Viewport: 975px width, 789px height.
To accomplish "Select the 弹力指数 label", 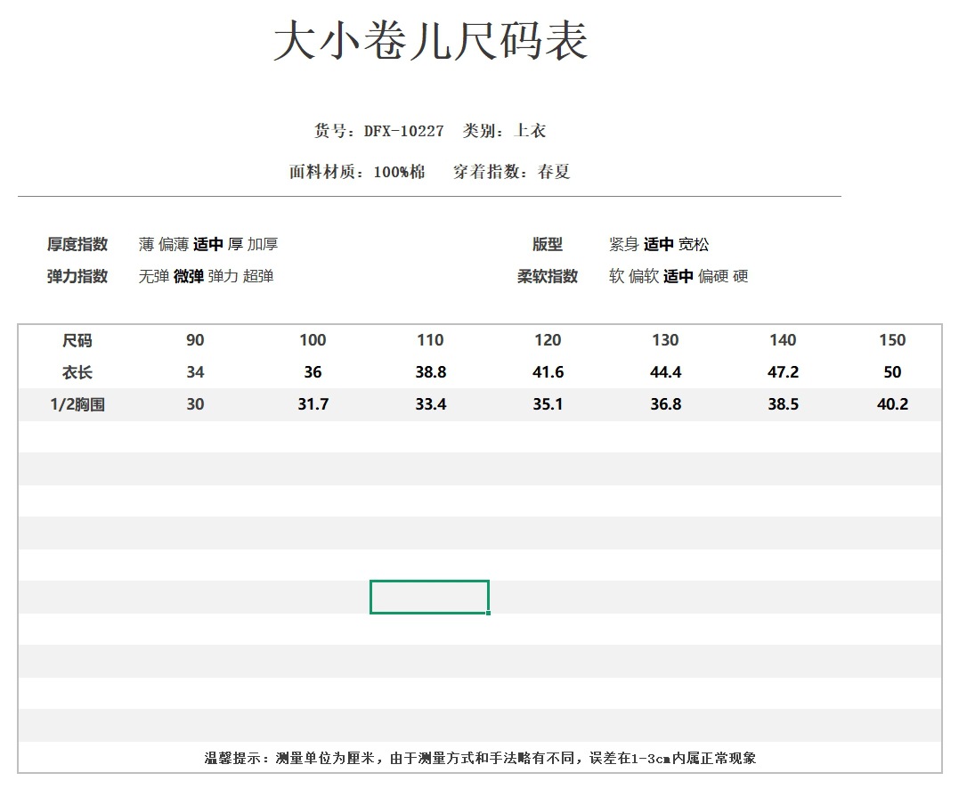I will click(77, 276).
